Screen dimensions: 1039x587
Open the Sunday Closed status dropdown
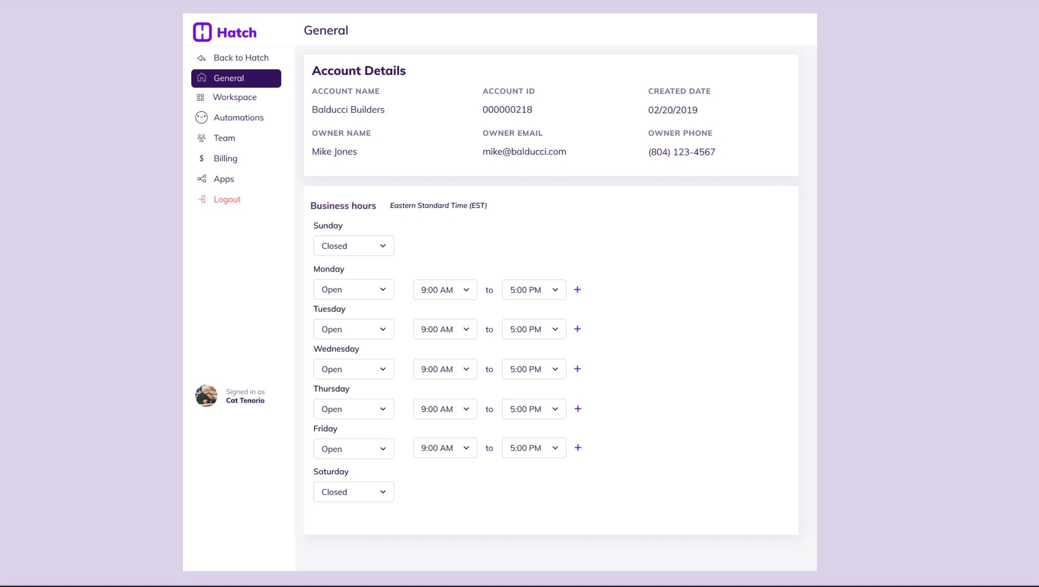click(x=353, y=246)
